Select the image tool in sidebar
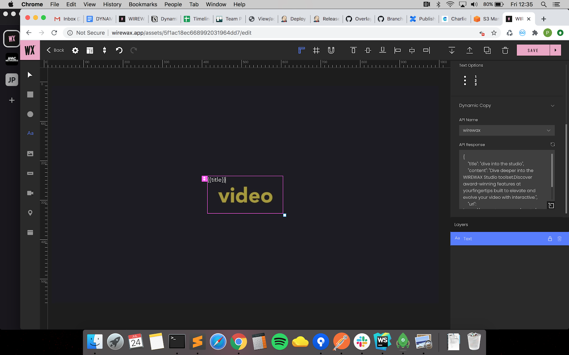This screenshot has width=569, height=355. tap(30, 153)
